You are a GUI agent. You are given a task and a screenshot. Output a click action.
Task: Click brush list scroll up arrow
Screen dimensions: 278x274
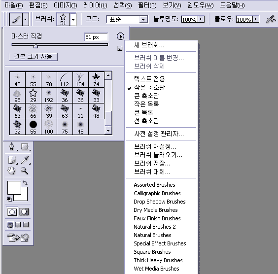[108, 76]
